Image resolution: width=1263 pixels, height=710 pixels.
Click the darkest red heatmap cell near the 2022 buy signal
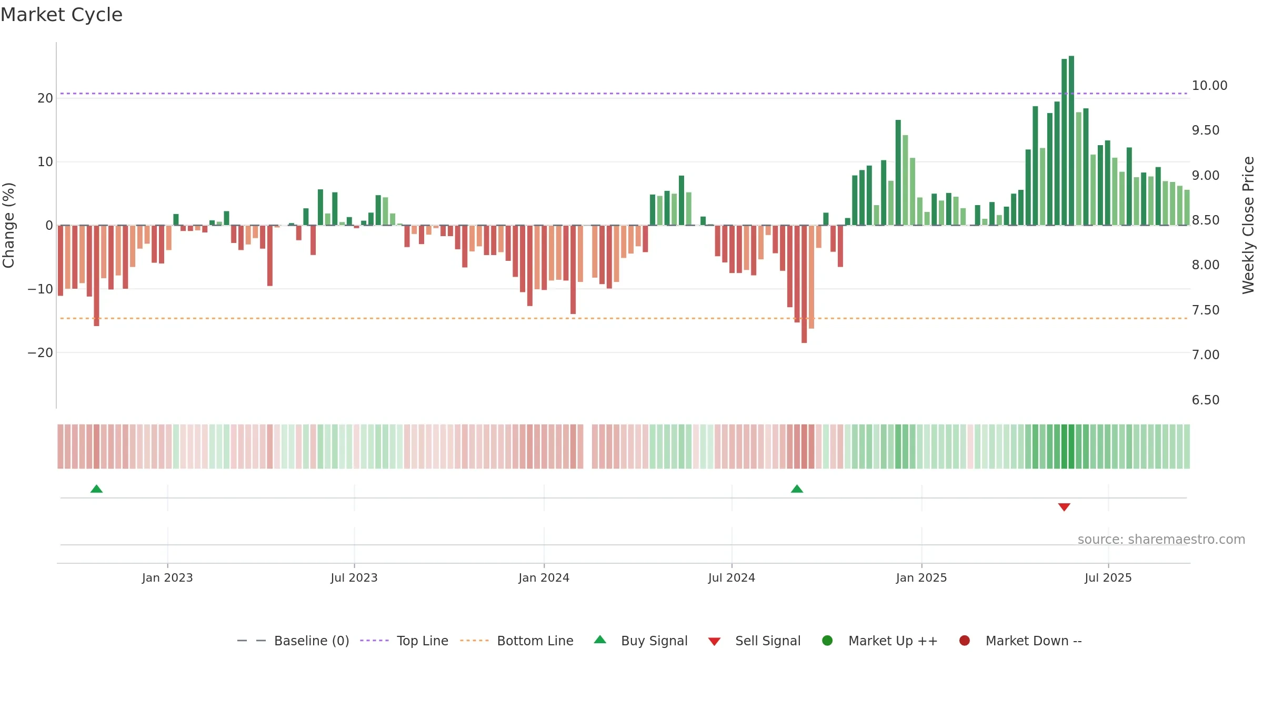96,447
